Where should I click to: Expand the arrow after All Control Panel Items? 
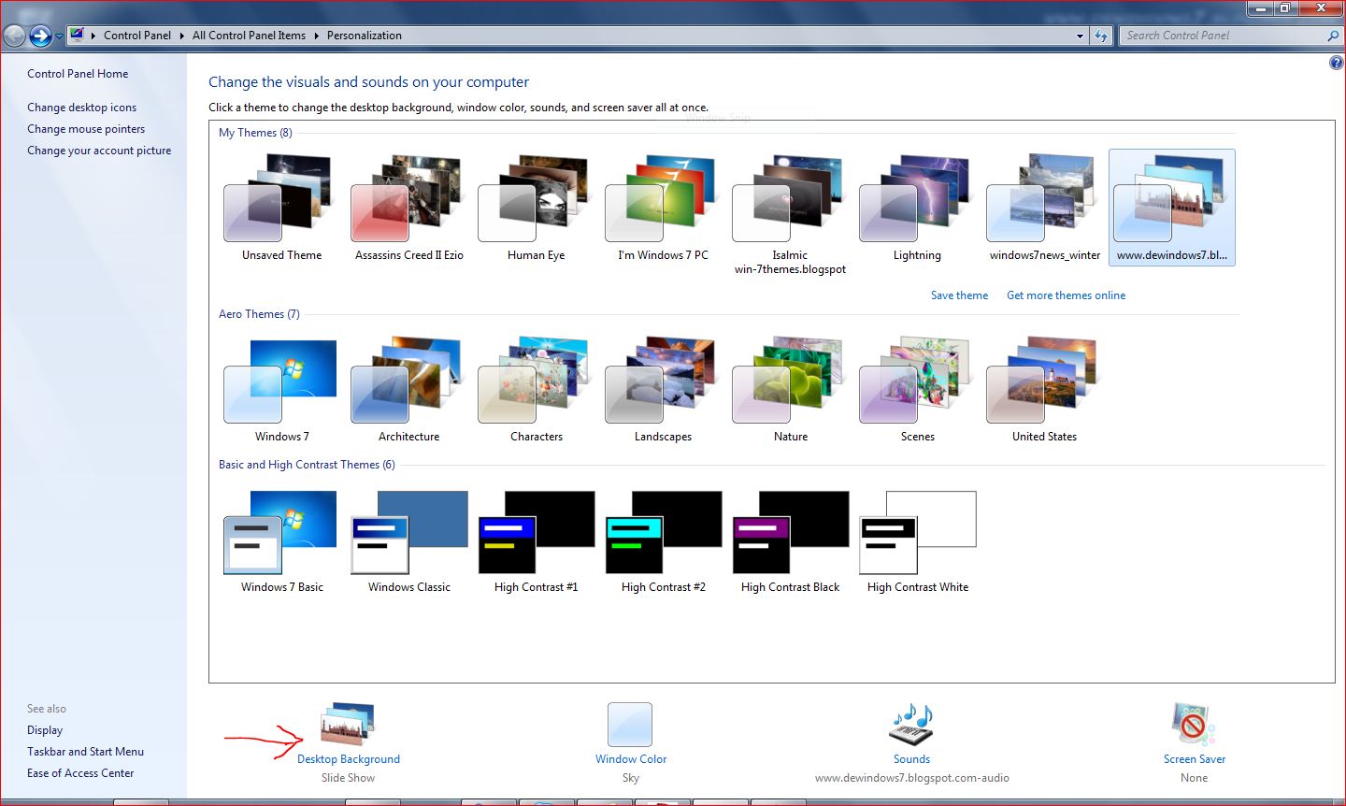pos(317,36)
